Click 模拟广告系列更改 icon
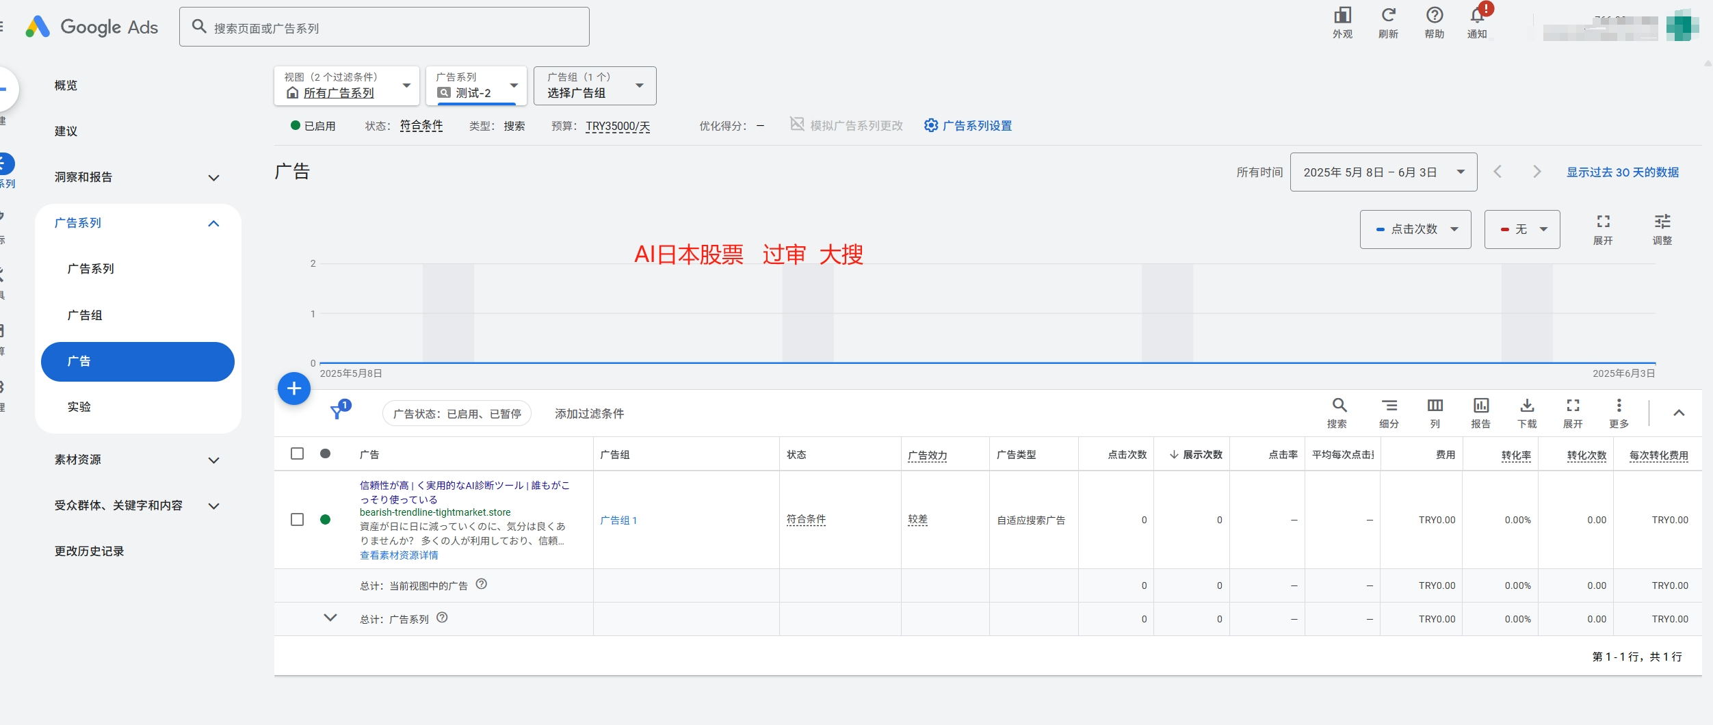The height and width of the screenshot is (725, 1713). (x=796, y=124)
